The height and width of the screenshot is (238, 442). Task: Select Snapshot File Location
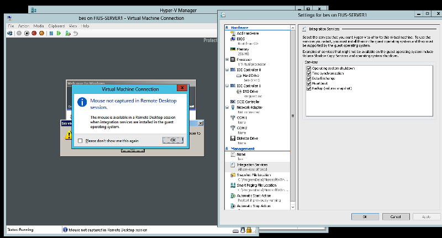point(254,175)
